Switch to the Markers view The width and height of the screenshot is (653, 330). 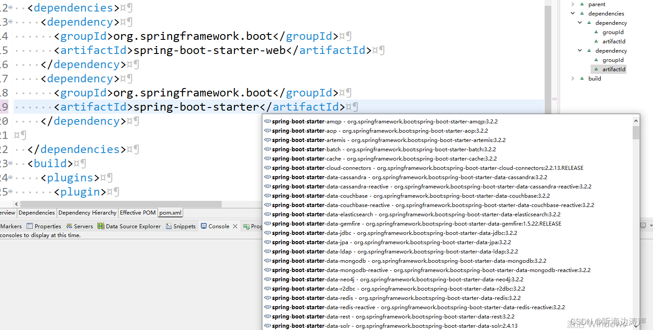[x=11, y=226]
